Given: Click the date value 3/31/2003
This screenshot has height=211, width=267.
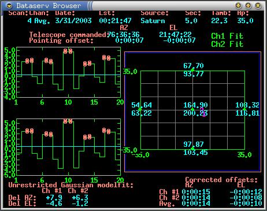Looking at the screenshot, I should [x=73, y=21].
